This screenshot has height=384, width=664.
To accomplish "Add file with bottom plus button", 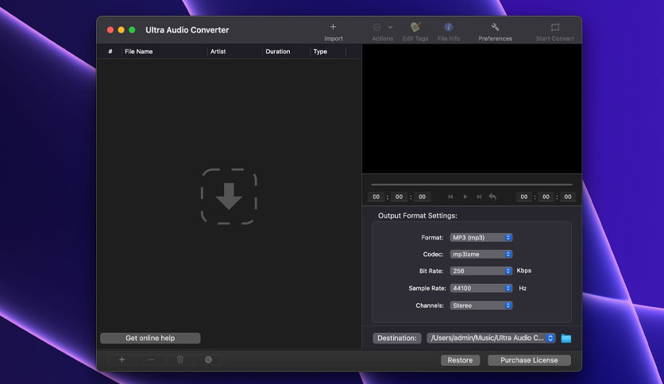I will coord(122,359).
